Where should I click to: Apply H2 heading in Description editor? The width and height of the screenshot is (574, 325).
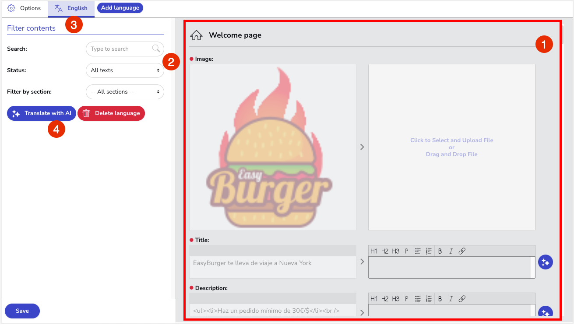(x=385, y=299)
